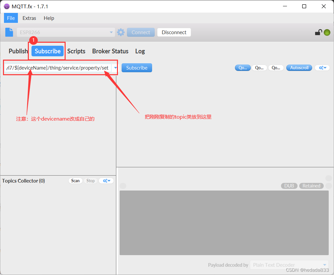
Task: Switch to the Scripts tab
Action: tap(76, 51)
